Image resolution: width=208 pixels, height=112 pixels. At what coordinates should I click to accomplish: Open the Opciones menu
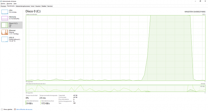9,4
